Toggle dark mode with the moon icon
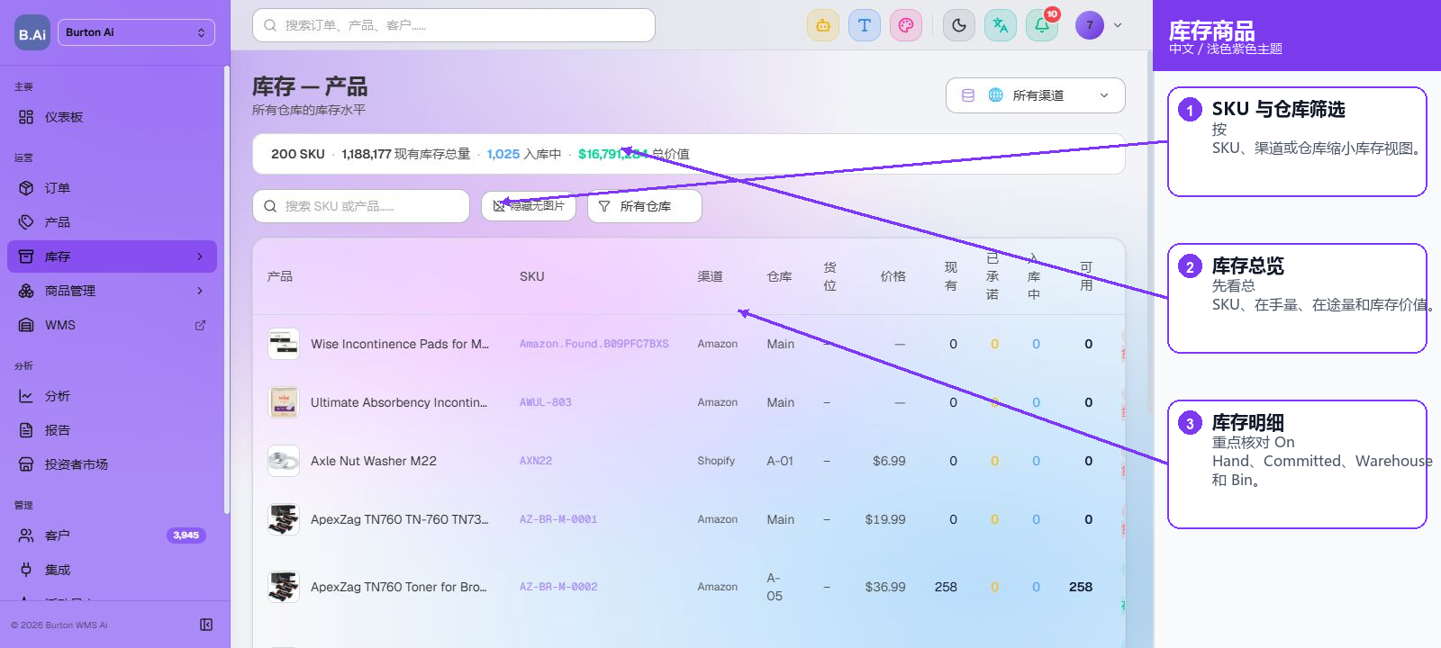The height and width of the screenshot is (648, 1441). 959,25
